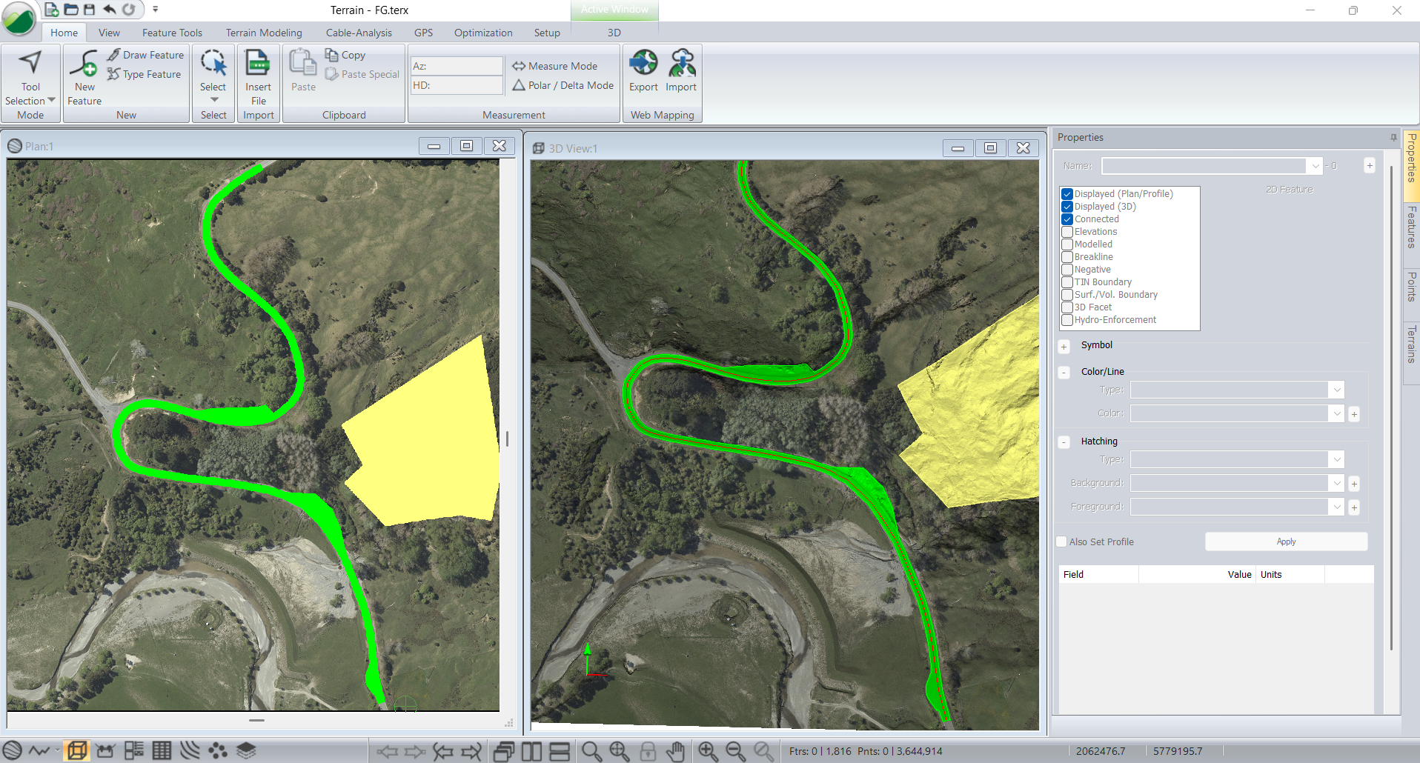Open a file using the folder icon
The image size is (1420, 763).
(x=71, y=10)
